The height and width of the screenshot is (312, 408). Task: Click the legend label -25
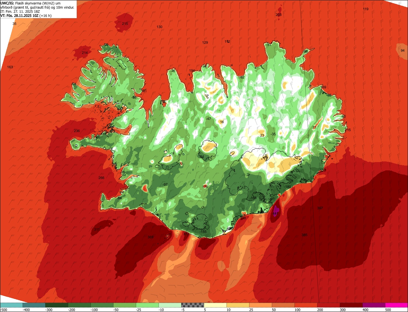tap(138, 309)
